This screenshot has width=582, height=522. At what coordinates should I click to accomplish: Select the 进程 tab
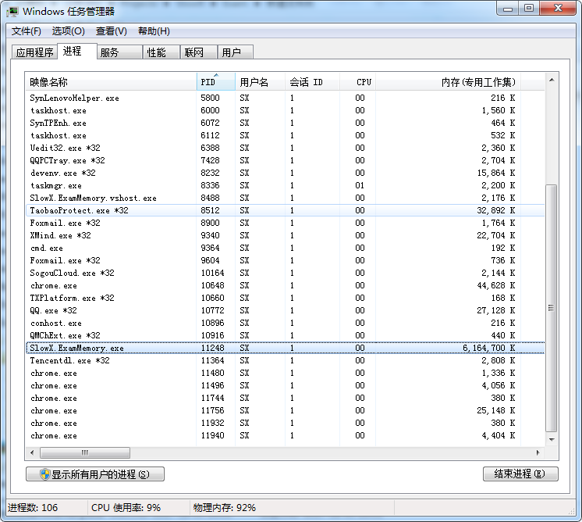(77, 52)
